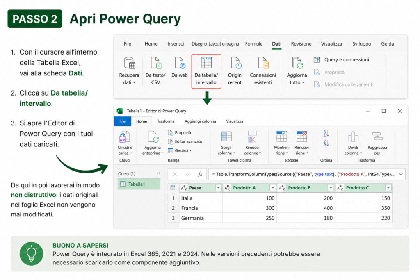Sort ascending with the A-Z icon
The width and height of the screenshot is (420, 280).
[x=326, y=133]
